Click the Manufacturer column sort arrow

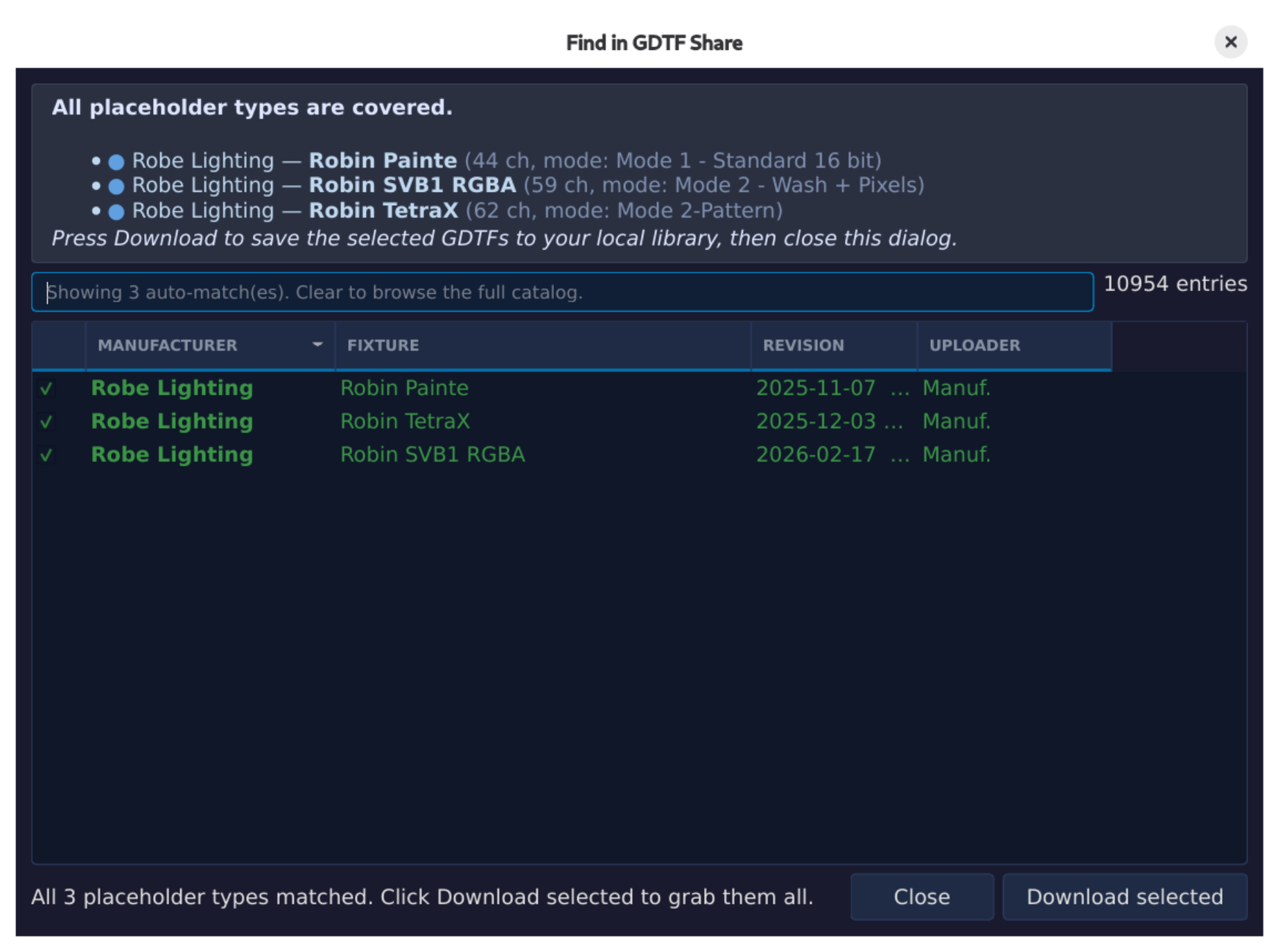coord(317,344)
